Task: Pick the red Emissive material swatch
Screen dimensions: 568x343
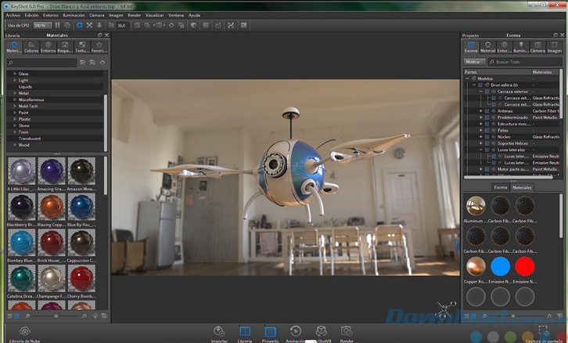Action: (x=525, y=266)
